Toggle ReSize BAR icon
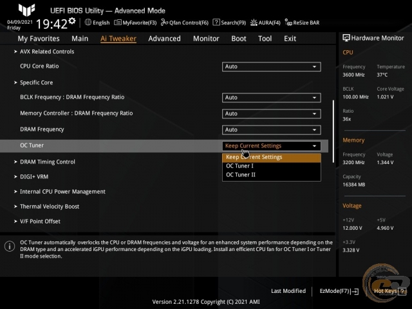The height and width of the screenshot is (309, 412). coord(288,23)
